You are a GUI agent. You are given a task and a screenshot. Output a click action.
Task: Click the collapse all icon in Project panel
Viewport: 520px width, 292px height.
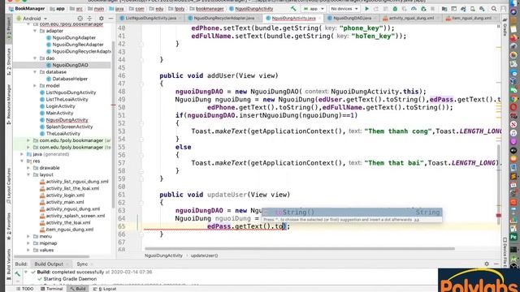pos(89,19)
